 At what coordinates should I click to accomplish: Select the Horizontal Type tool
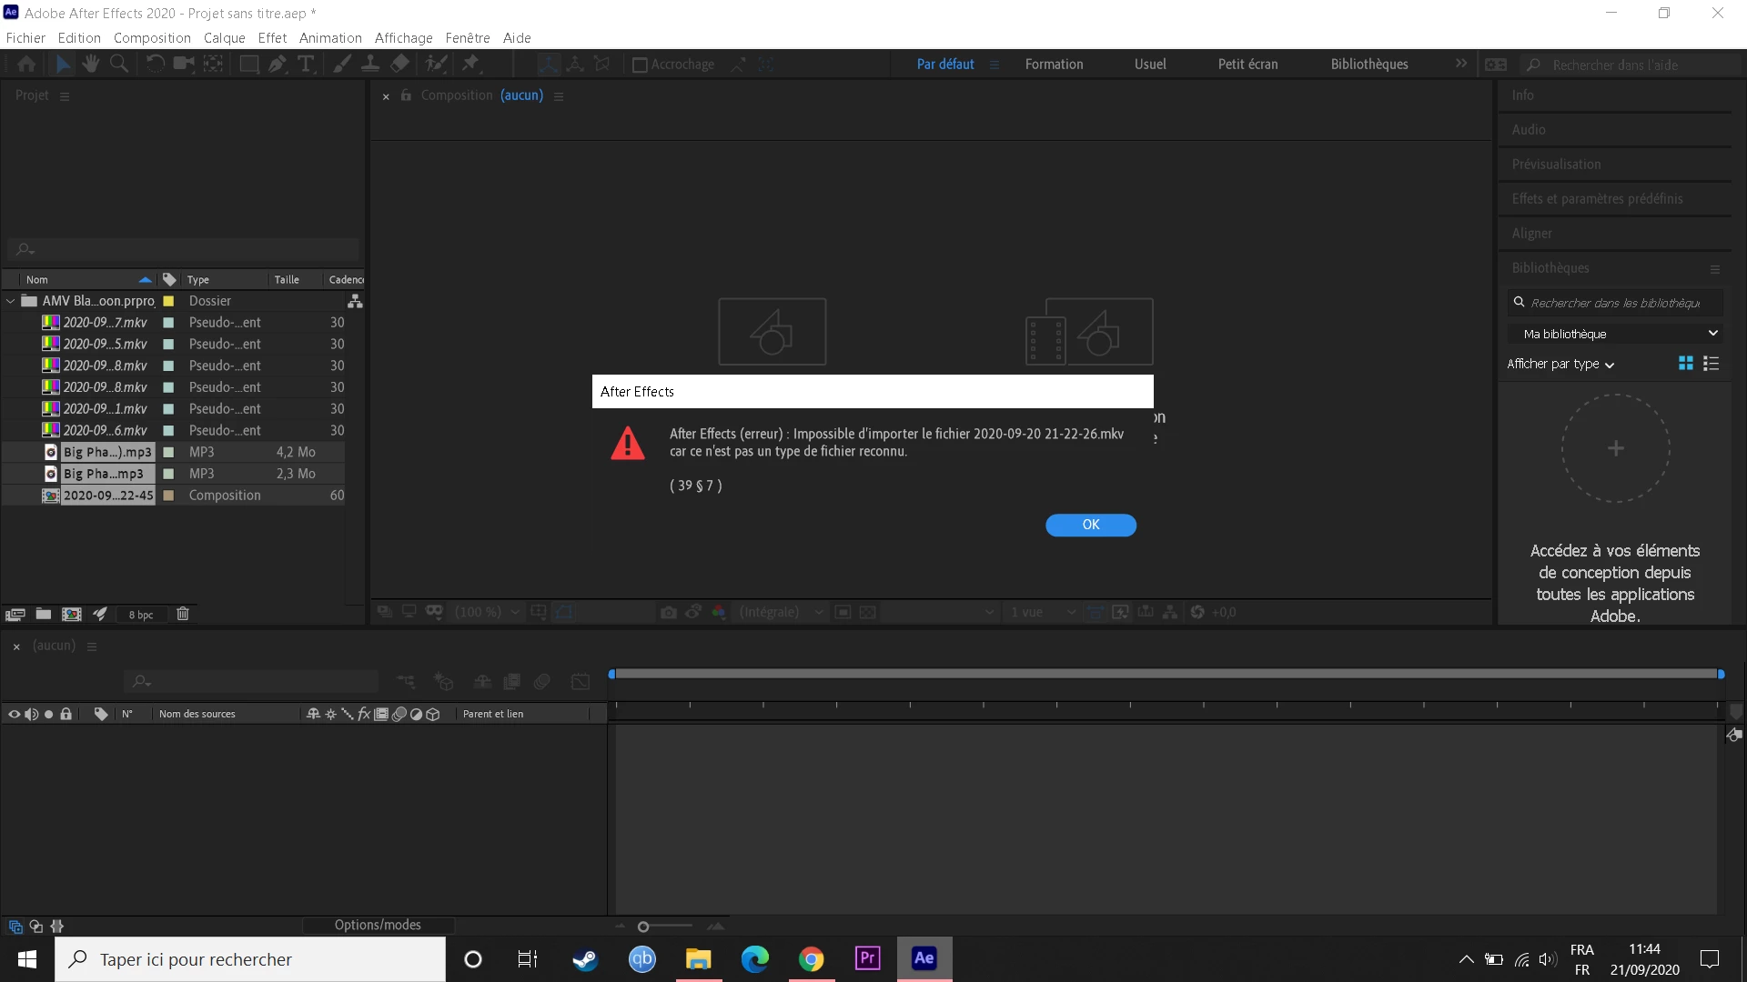tap(306, 64)
